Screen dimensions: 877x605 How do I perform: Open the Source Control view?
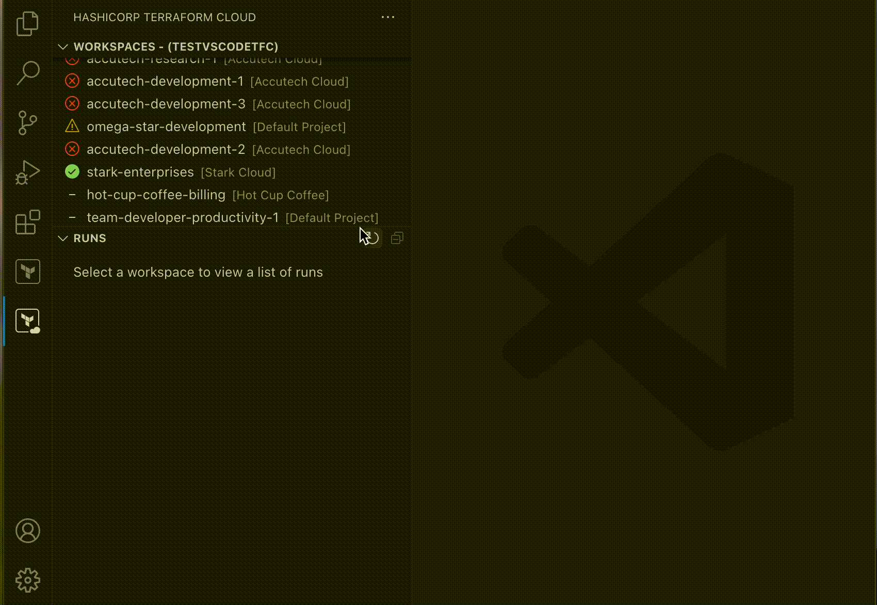pos(27,123)
